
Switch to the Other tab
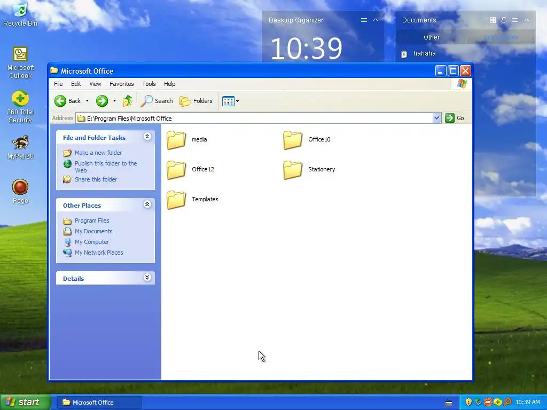click(x=432, y=37)
